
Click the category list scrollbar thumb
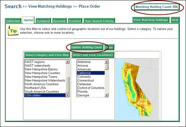point(68,85)
